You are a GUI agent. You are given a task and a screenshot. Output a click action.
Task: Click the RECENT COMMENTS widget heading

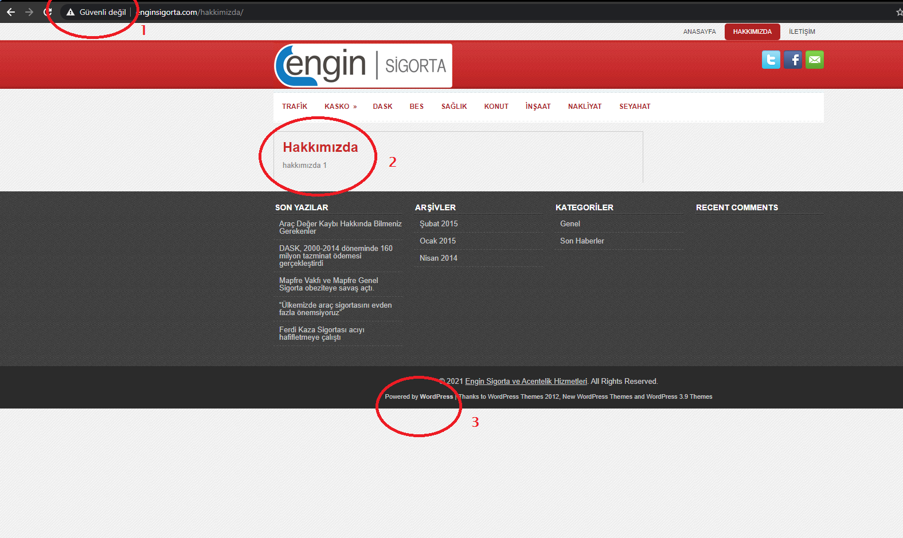click(x=737, y=207)
